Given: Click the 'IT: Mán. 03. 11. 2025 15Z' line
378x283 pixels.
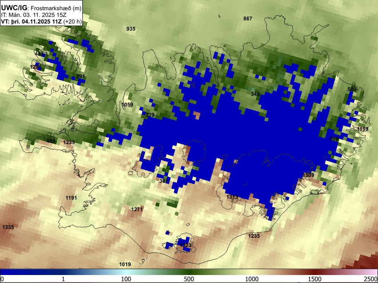Looking at the screenshot, I should 33,15.
